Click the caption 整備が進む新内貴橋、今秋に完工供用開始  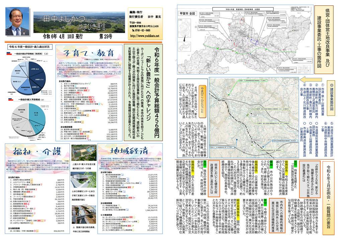84,229
